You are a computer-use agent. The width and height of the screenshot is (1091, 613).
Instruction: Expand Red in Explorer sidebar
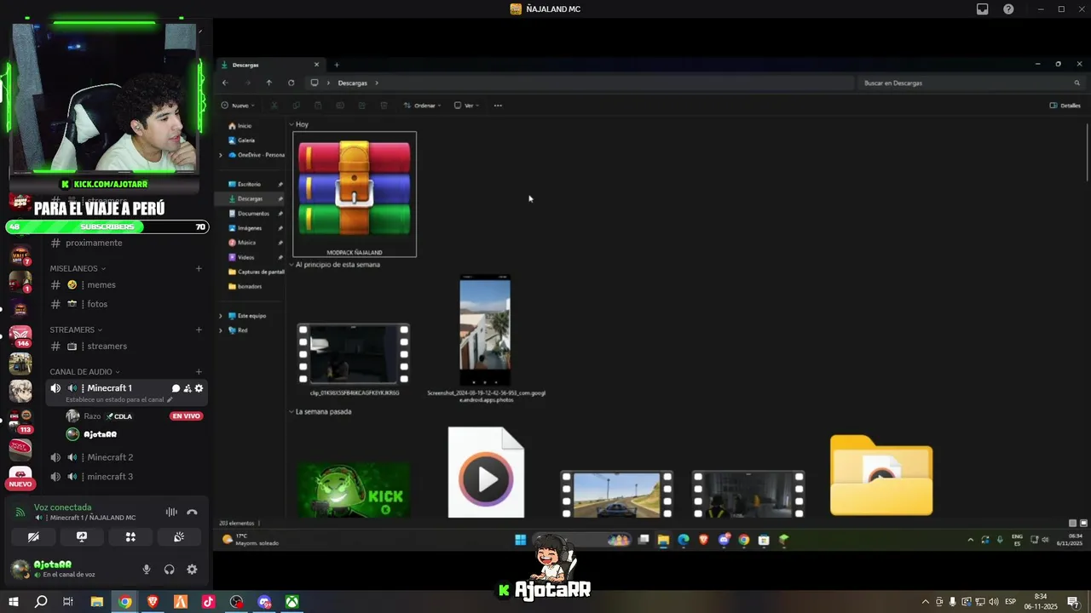point(221,330)
